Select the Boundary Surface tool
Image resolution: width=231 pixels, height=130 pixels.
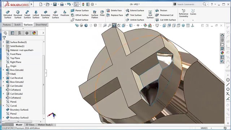[x=45, y=14]
